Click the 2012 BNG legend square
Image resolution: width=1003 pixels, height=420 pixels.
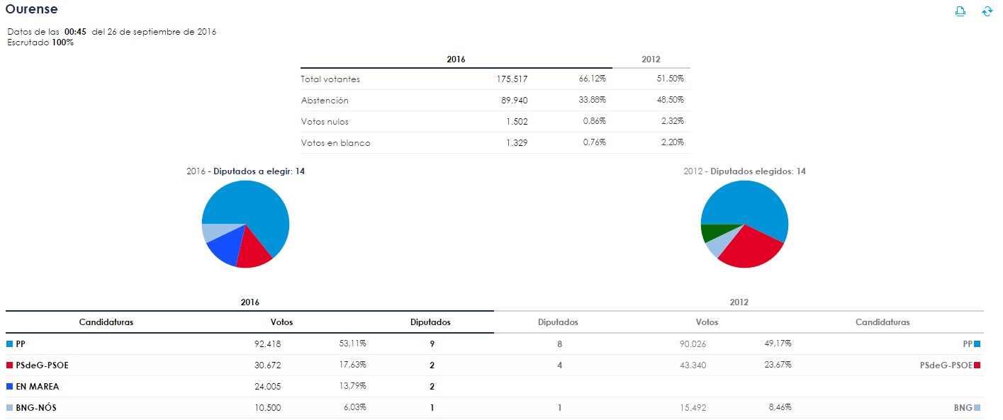tap(977, 408)
